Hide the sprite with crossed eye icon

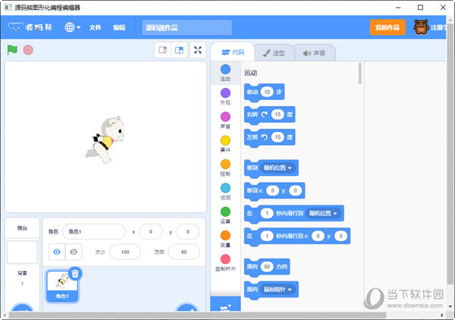(x=74, y=252)
